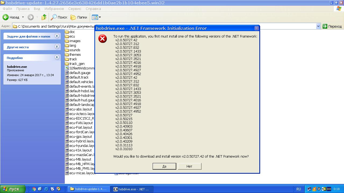Screen dimensions: 344x193
Task: Select the doc folder
Action: [x=70, y=32]
